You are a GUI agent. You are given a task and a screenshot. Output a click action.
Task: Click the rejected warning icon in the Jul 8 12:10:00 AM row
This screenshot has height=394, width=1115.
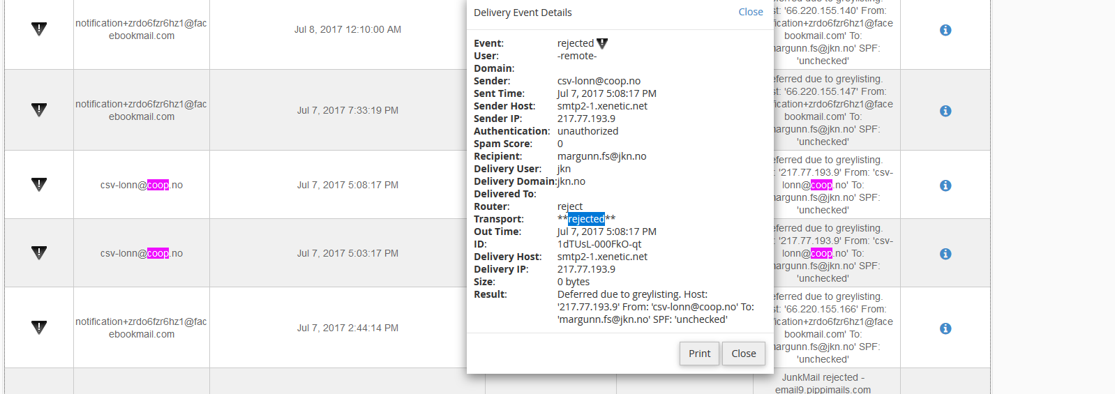click(x=39, y=29)
